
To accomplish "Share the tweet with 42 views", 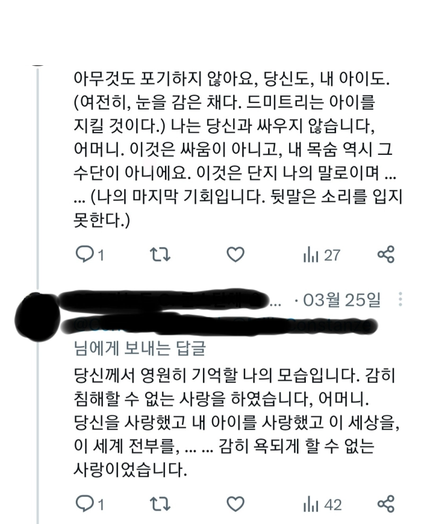I will 386,504.
